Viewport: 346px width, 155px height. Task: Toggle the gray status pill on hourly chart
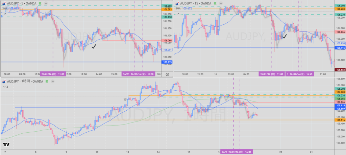click(x=52, y=81)
